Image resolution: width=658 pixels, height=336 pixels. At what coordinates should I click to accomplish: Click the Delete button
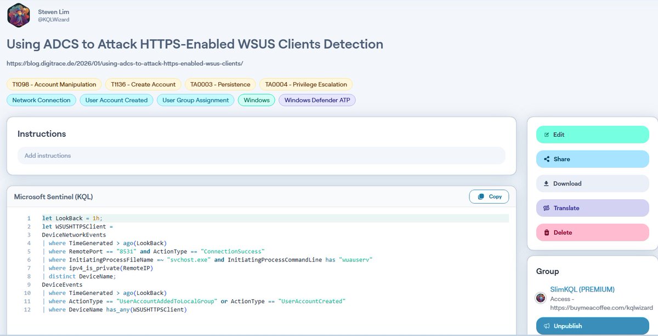(593, 233)
